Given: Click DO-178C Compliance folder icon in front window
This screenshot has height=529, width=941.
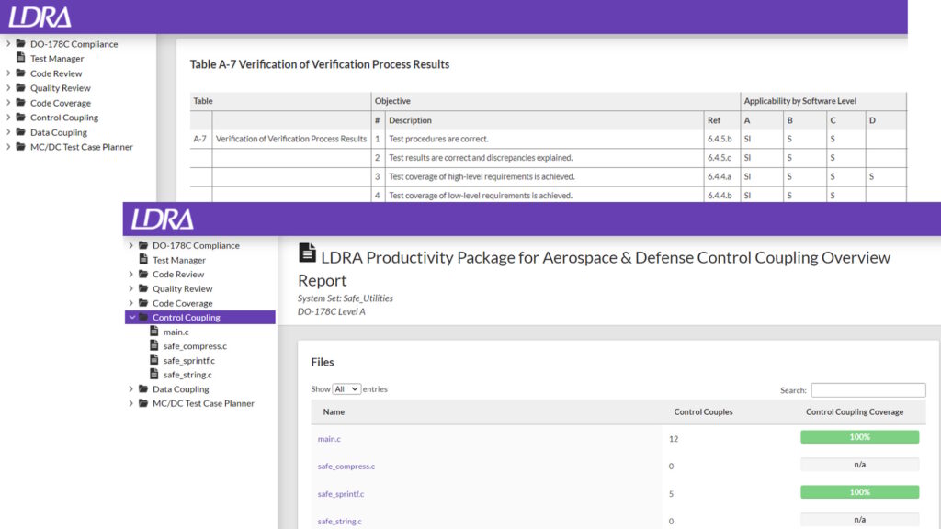Looking at the screenshot, I should pos(143,245).
